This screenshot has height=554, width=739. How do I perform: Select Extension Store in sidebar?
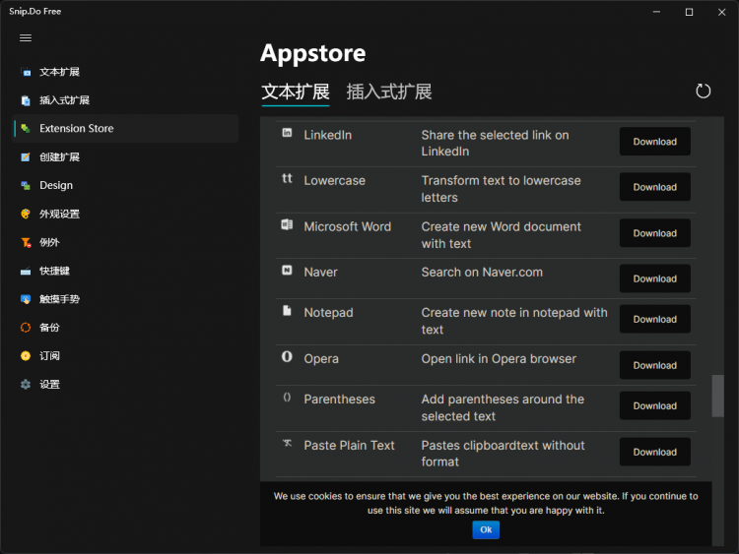[x=76, y=128]
